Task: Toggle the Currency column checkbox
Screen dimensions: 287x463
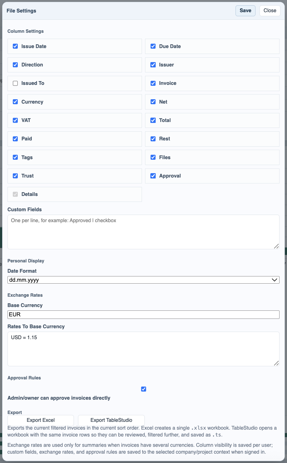Action: click(15, 102)
